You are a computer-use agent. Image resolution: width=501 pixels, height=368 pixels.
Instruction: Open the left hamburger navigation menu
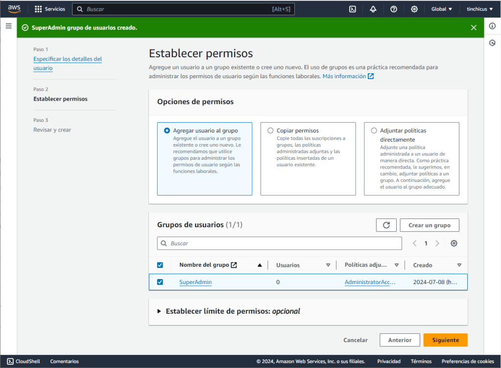pyautogui.click(x=8, y=26)
